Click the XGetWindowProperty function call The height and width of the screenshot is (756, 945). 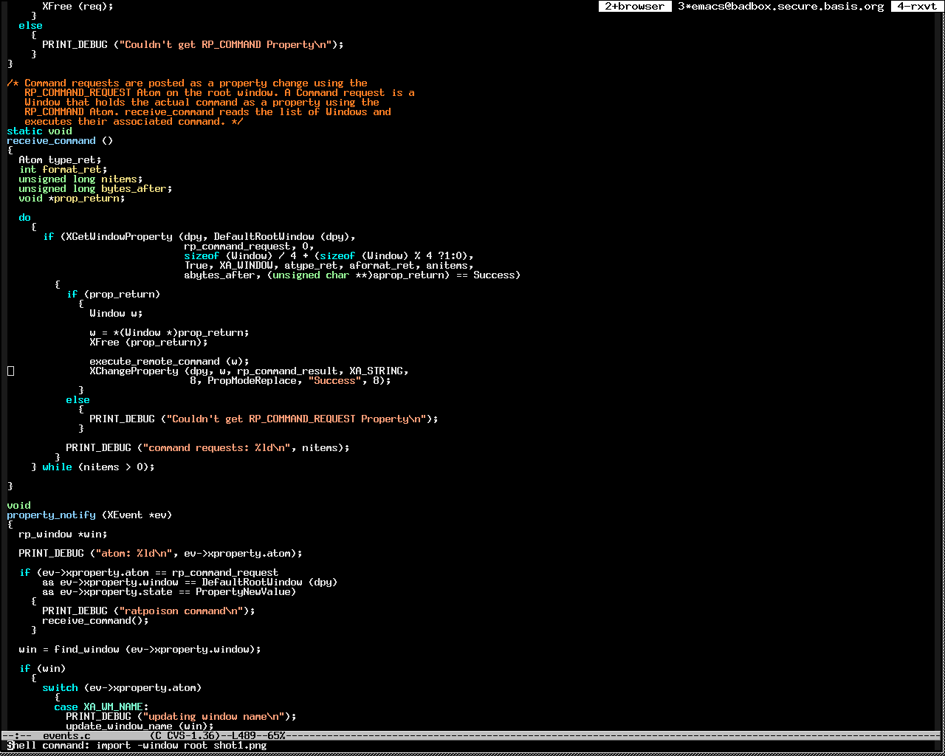[119, 236]
